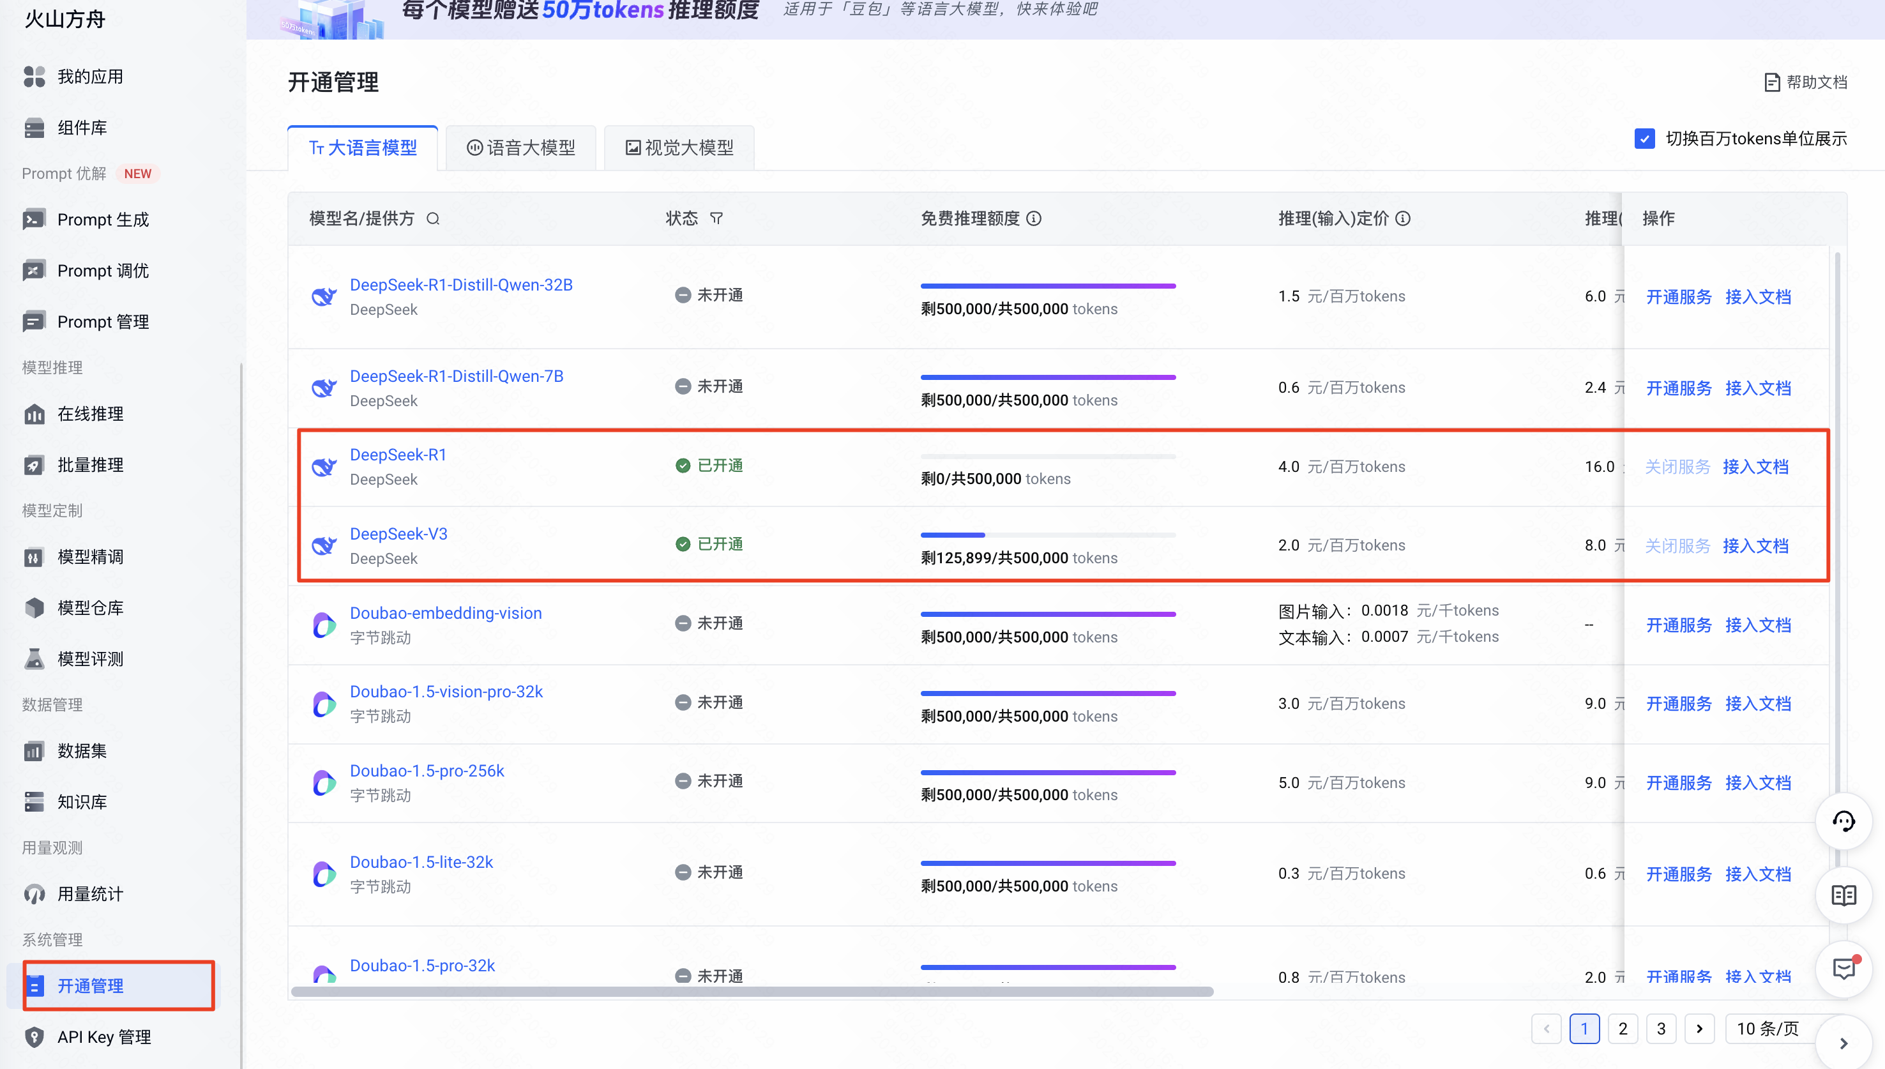Open 用量统计 page
The width and height of the screenshot is (1885, 1069).
coord(90,894)
